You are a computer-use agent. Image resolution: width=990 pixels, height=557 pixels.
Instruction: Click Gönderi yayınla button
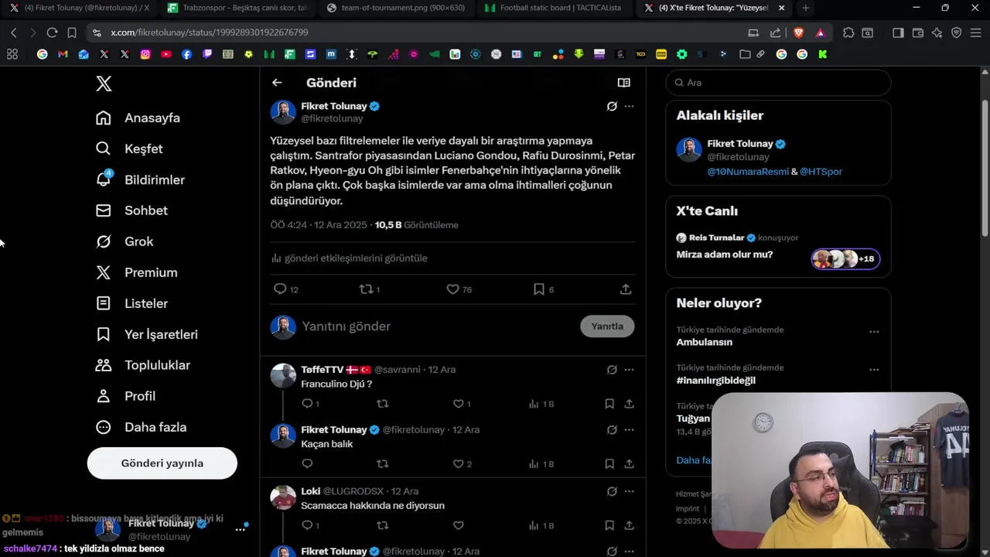tap(162, 463)
